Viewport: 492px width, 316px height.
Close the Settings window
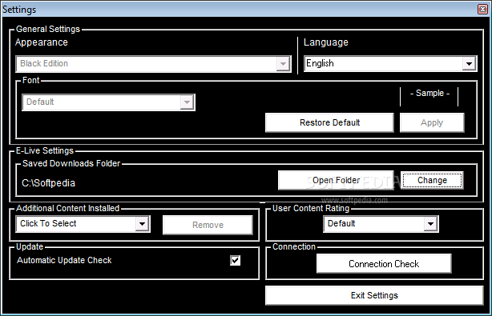tap(482, 9)
